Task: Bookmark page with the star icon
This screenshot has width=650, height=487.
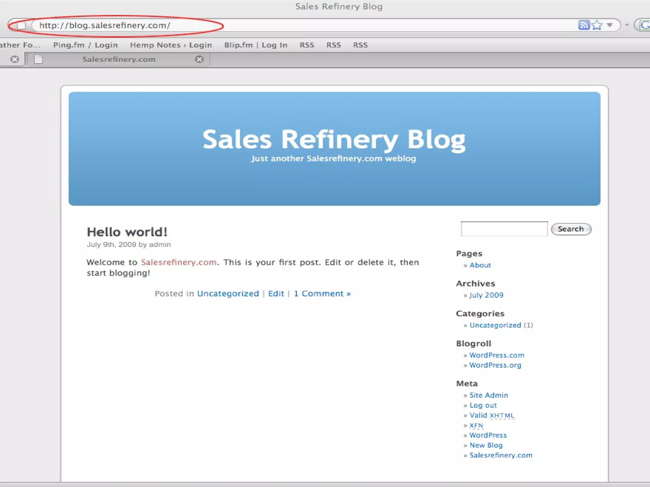Action: (597, 25)
